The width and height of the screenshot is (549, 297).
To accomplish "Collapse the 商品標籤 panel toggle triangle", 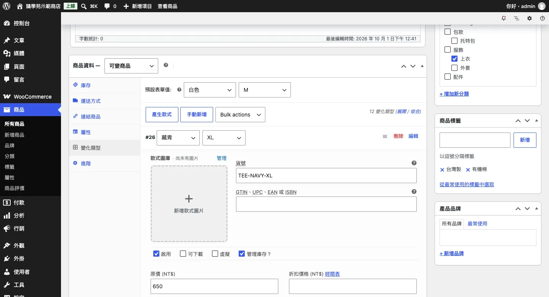I will tap(536, 120).
